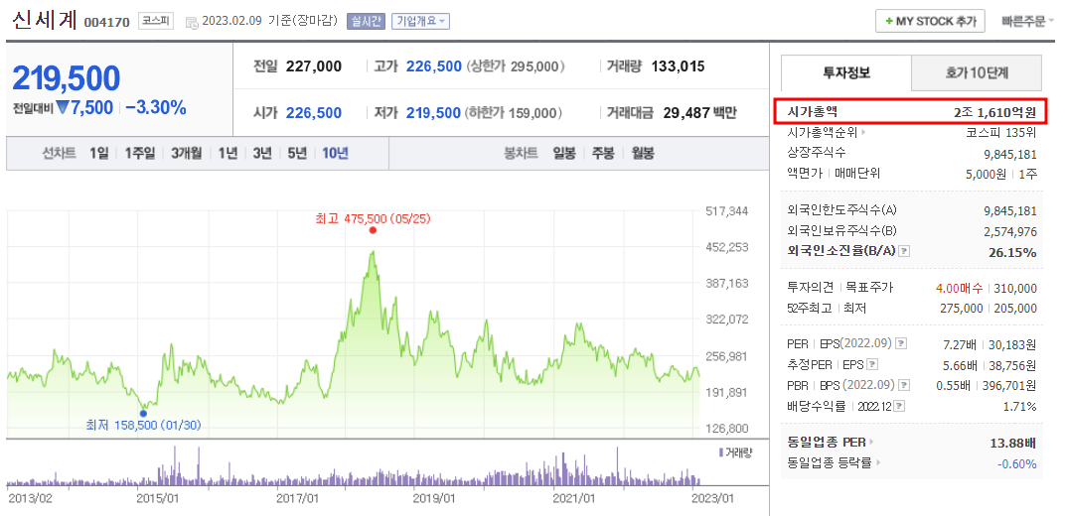Switch to the 호가10단계 tab
The width and height of the screenshot is (1066, 516).
click(x=976, y=72)
